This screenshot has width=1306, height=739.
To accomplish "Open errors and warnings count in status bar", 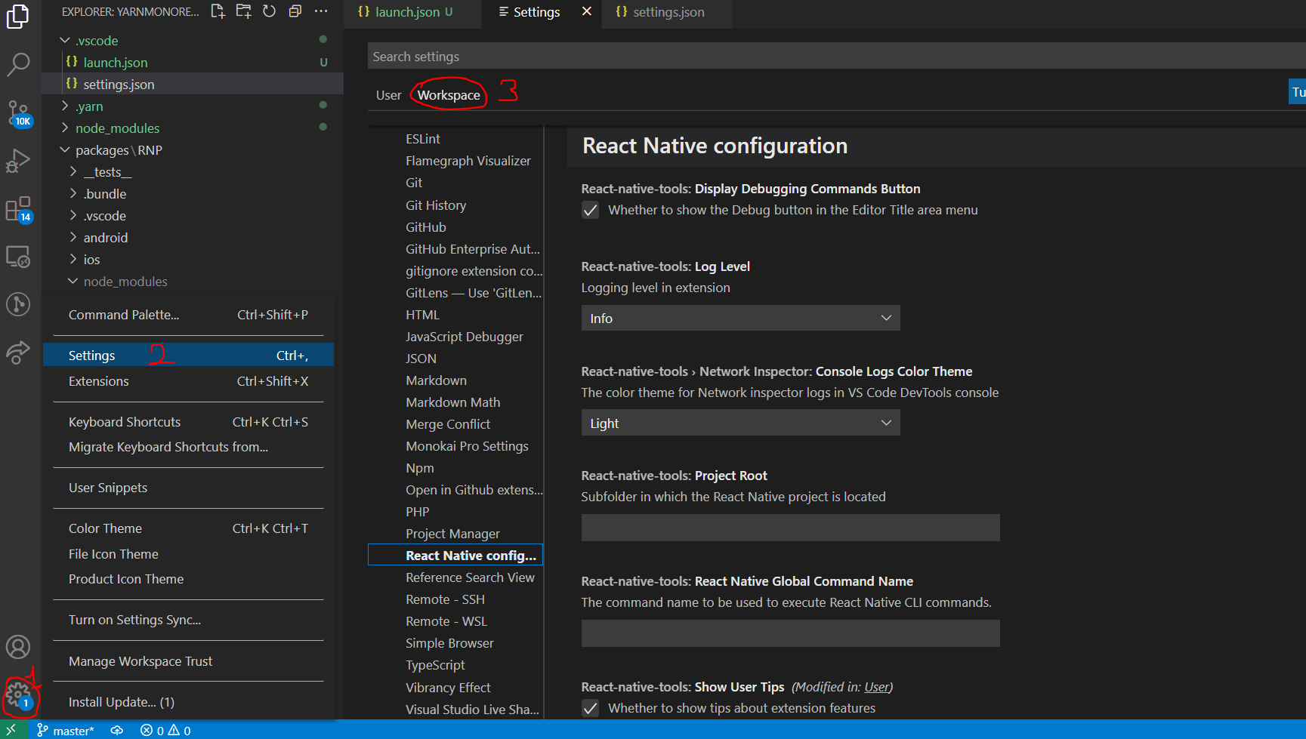I will pos(165,730).
